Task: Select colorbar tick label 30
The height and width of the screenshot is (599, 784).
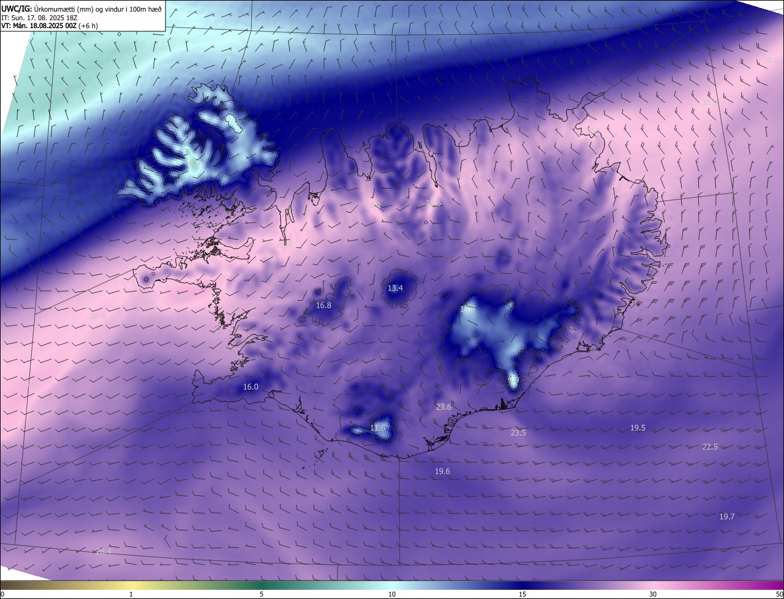Action: pyautogui.click(x=653, y=594)
